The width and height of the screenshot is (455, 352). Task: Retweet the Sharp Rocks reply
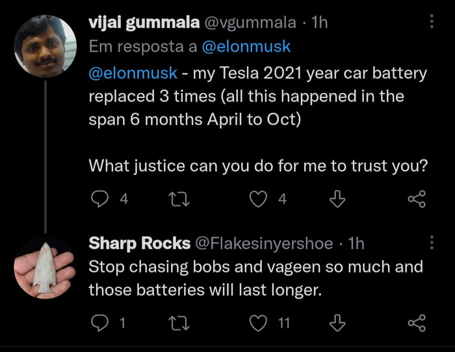(x=175, y=322)
